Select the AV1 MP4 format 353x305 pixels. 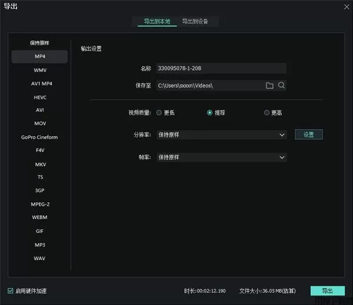pos(42,83)
